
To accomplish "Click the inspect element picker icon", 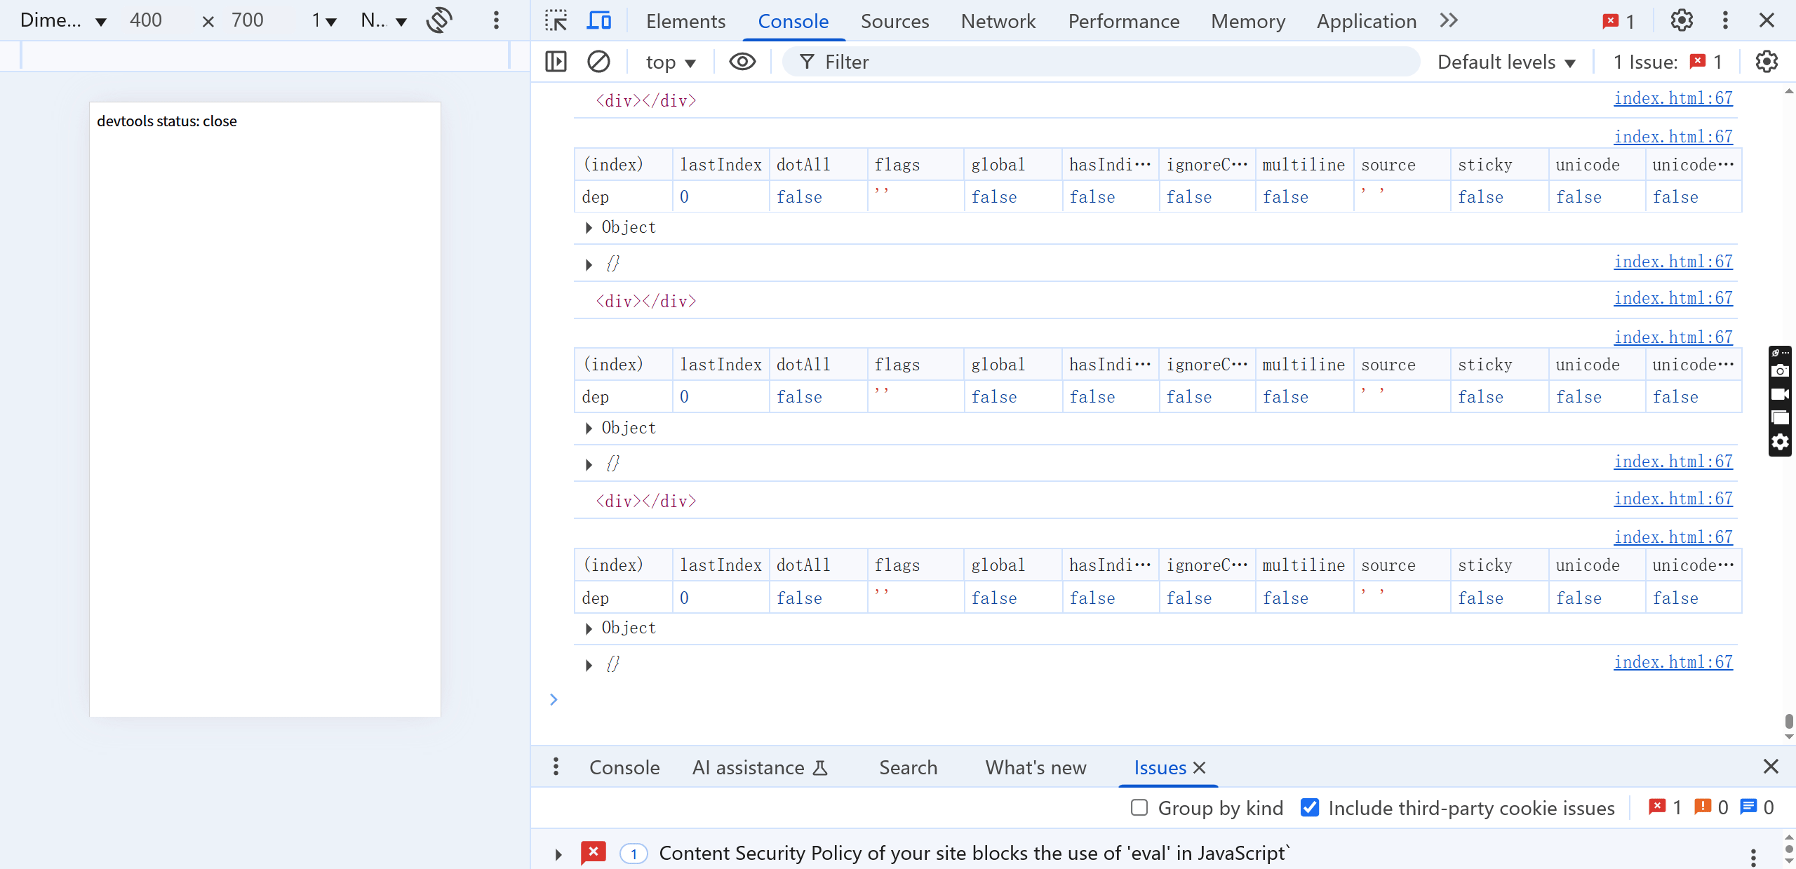I will (556, 21).
